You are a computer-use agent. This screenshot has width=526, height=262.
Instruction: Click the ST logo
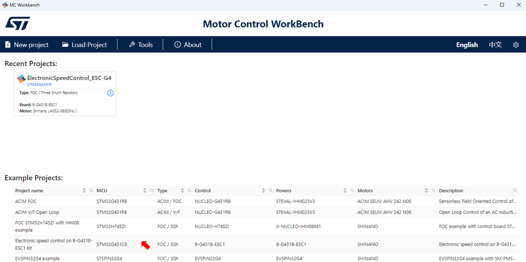pos(17,24)
